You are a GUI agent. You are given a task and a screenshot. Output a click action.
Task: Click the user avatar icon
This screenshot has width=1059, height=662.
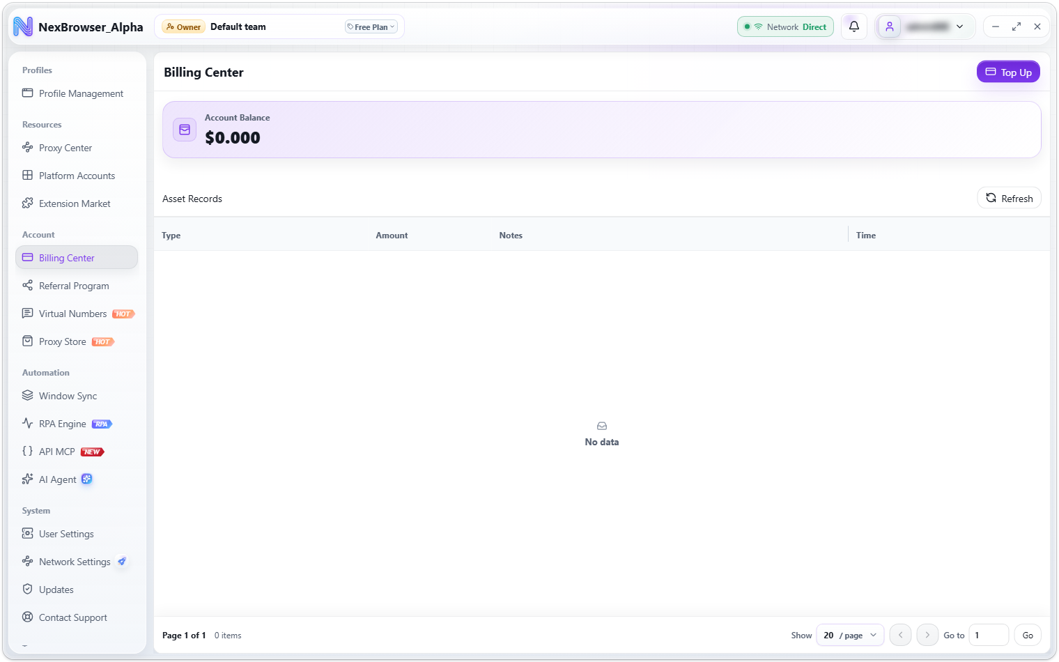point(890,26)
